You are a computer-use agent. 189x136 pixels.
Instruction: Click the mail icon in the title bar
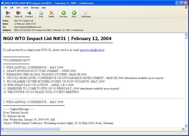coord(2,3)
